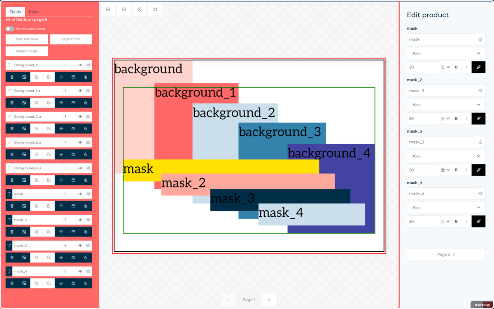Click the Regen form button
Image resolution: width=494 pixels, height=309 pixels.
(71, 39)
